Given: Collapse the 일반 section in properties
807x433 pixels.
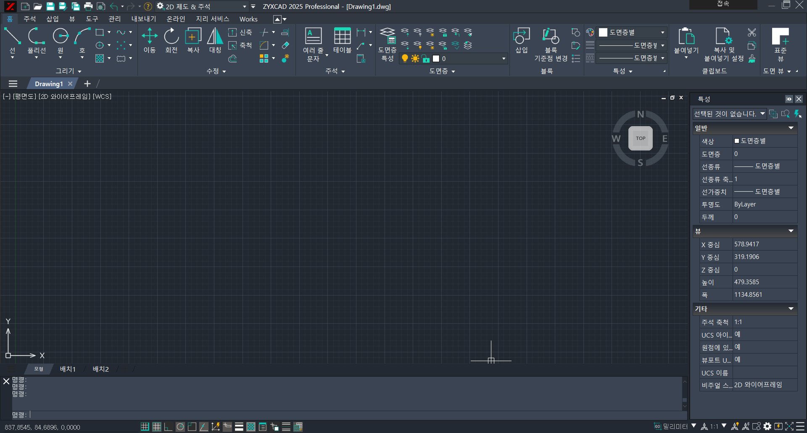Looking at the screenshot, I should [x=791, y=128].
